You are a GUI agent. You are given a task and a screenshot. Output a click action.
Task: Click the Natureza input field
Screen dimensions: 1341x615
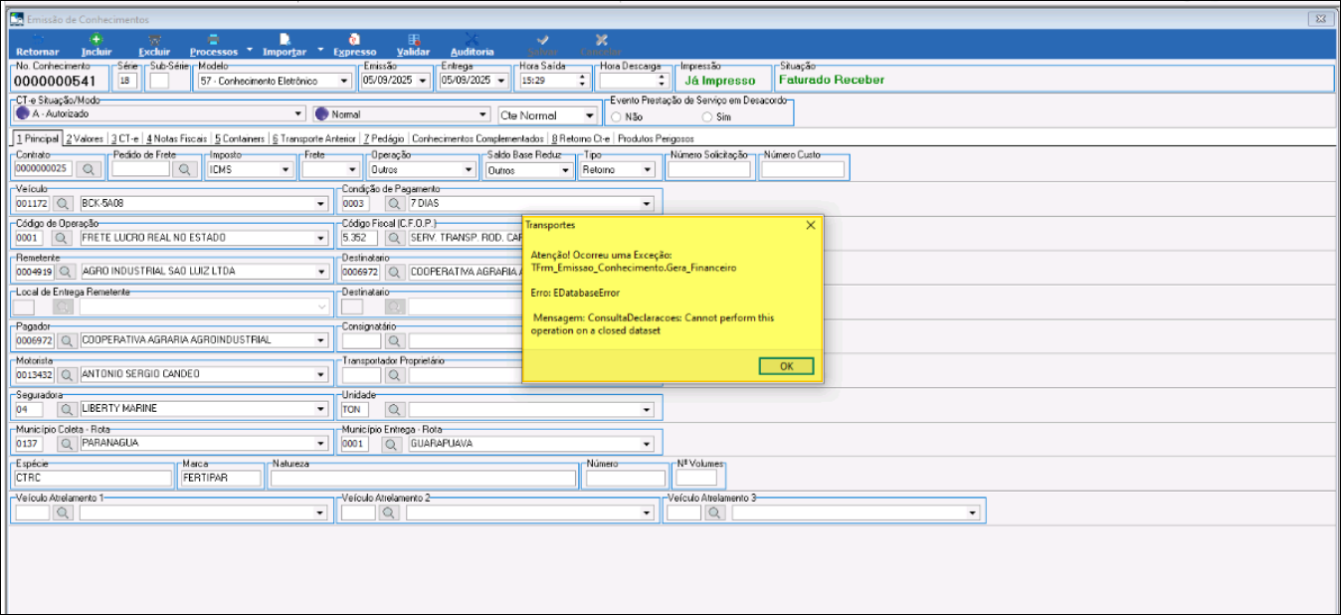pos(423,479)
